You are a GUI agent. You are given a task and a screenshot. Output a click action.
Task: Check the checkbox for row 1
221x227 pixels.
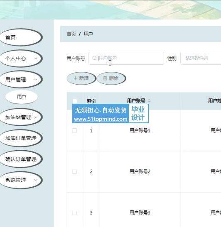point(74,131)
